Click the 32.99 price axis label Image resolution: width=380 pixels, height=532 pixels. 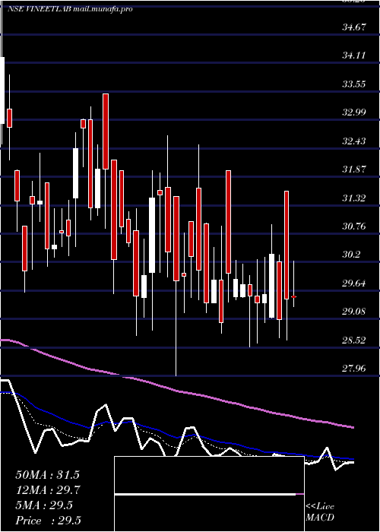pyautogui.click(x=354, y=112)
